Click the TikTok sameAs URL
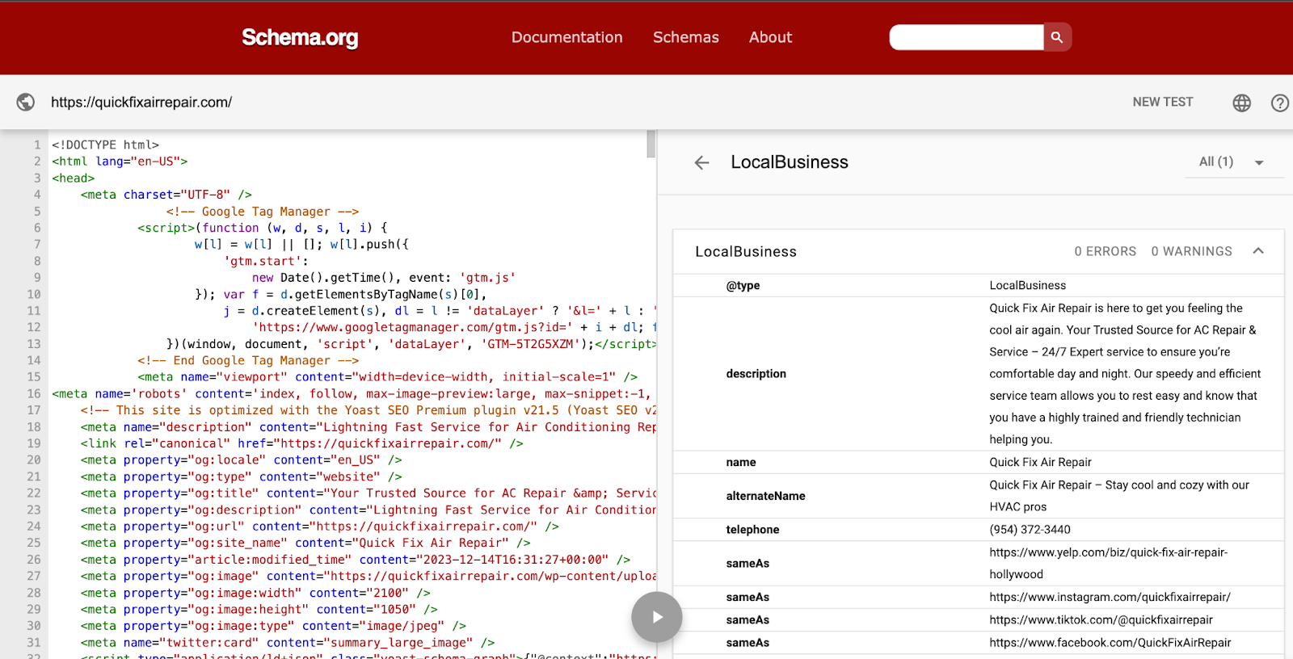 [x=1101, y=620]
